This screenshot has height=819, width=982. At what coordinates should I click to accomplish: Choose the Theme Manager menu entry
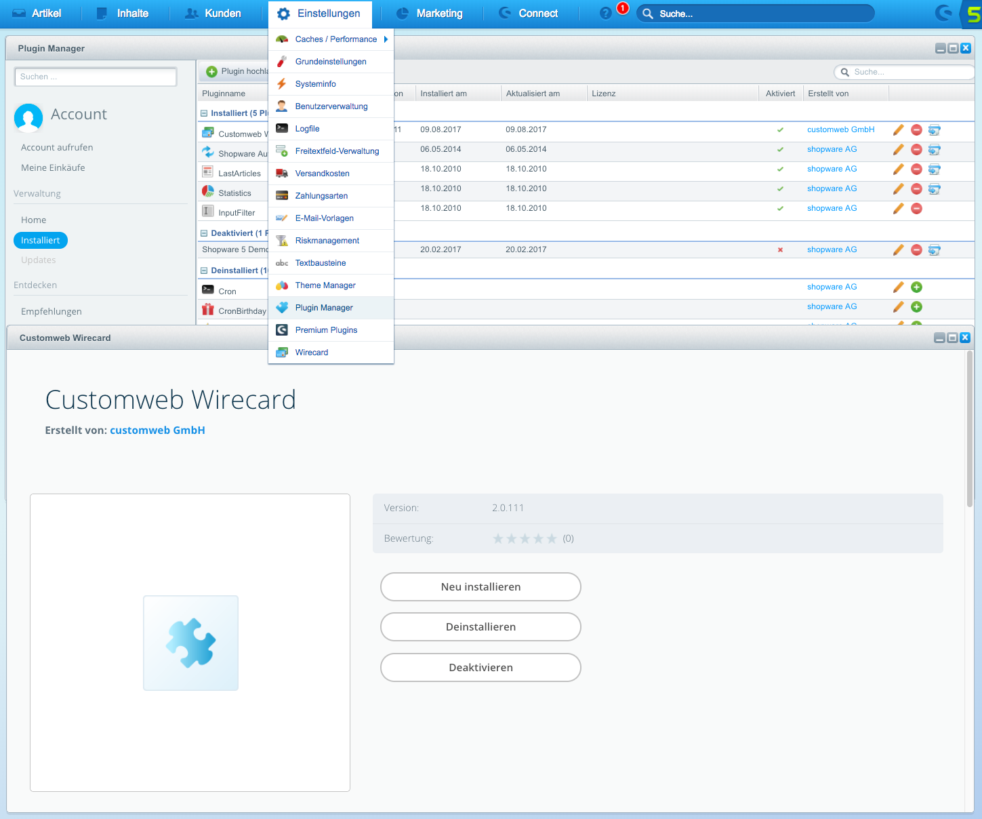click(x=331, y=285)
